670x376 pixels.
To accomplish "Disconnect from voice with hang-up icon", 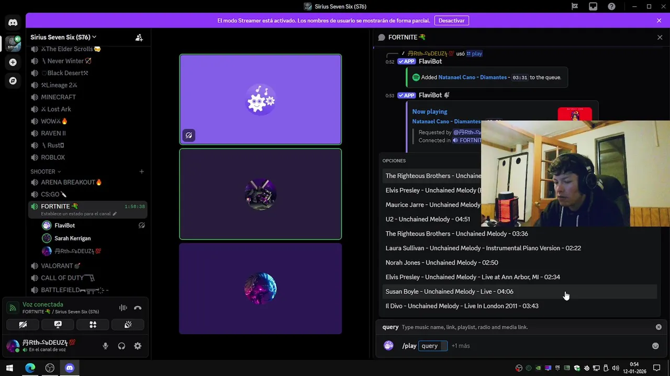I will pyautogui.click(x=138, y=308).
